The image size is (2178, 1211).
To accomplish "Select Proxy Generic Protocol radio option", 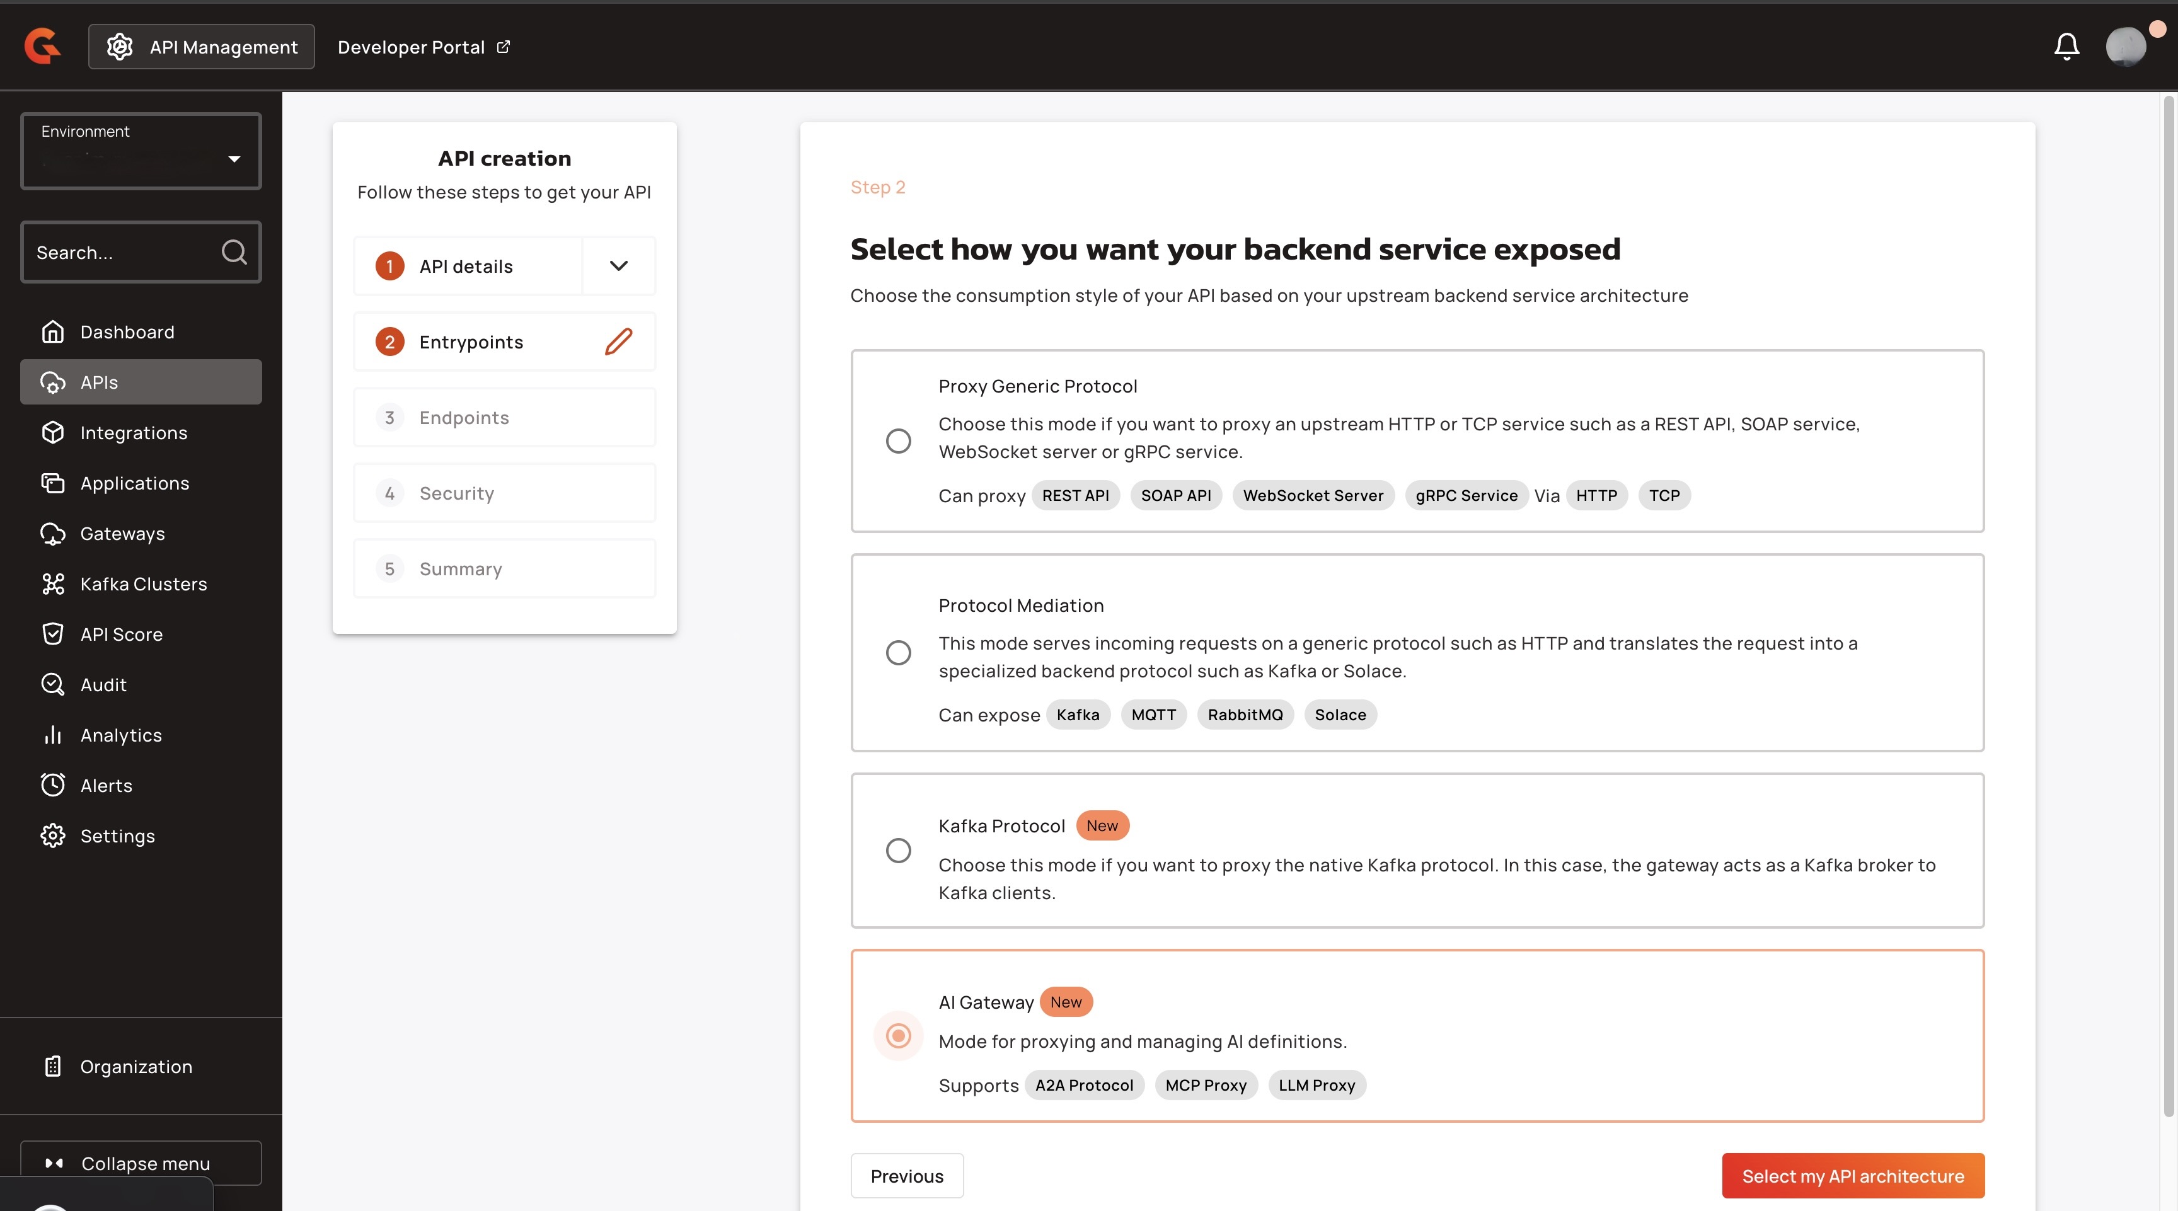I will click(898, 440).
